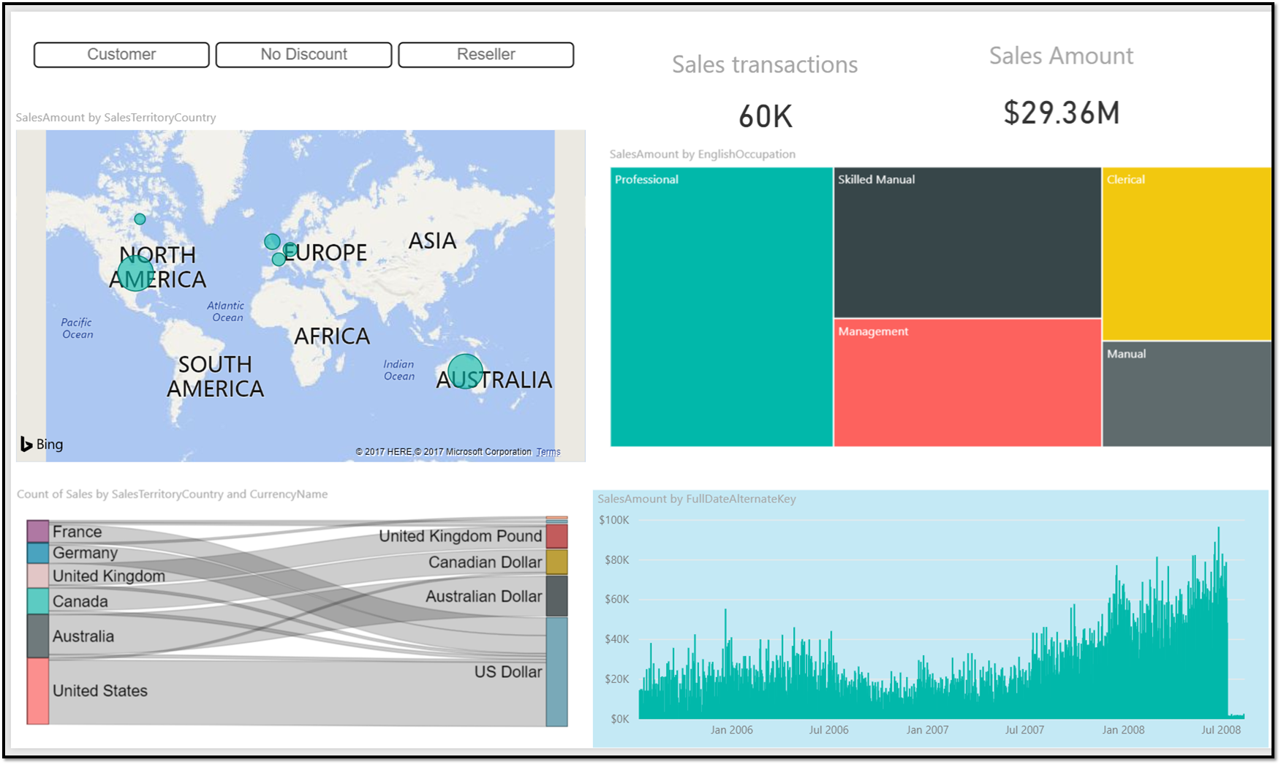The height and width of the screenshot is (765, 1281).
Task: Click the Jan 2008 axis label
Action: coord(1123,730)
